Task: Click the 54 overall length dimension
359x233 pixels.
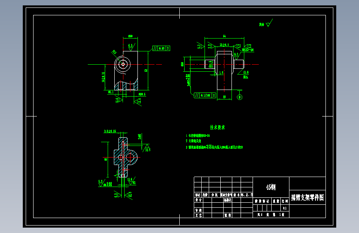Action: coord(224,36)
